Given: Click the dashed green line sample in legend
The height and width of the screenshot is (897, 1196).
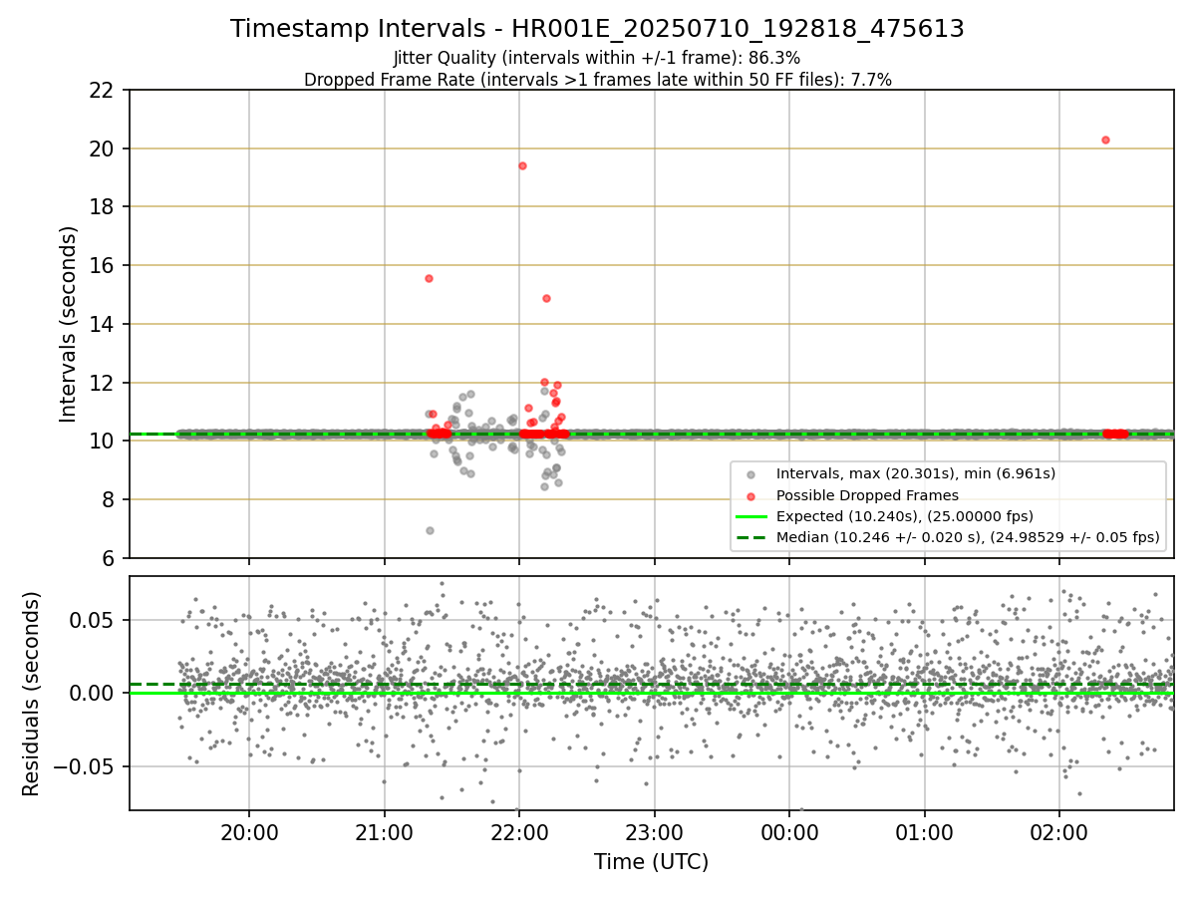Looking at the screenshot, I should tap(750, 537).
